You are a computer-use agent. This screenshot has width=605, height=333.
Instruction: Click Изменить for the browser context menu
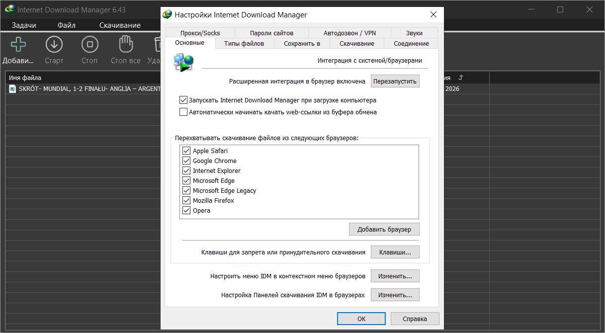click(x=395, y=276)
